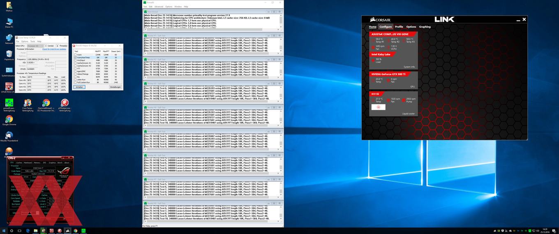Open the Sammelthread Chrome shortcut on desktop
559x234 pixels.
[46, 105]
